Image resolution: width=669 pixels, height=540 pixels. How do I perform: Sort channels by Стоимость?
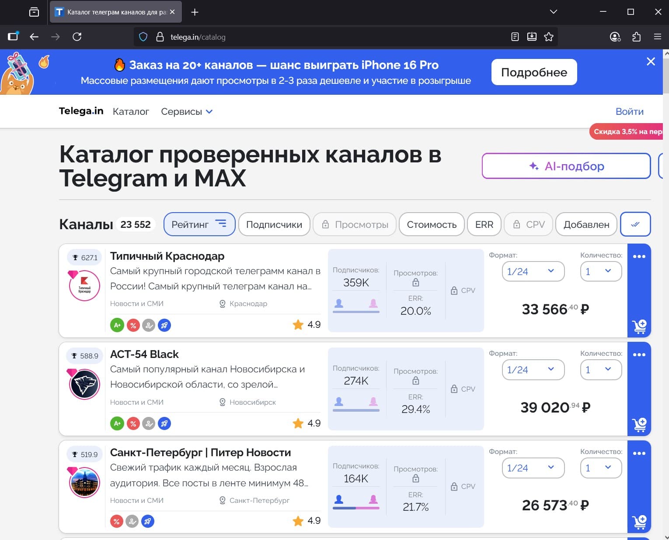432,224
